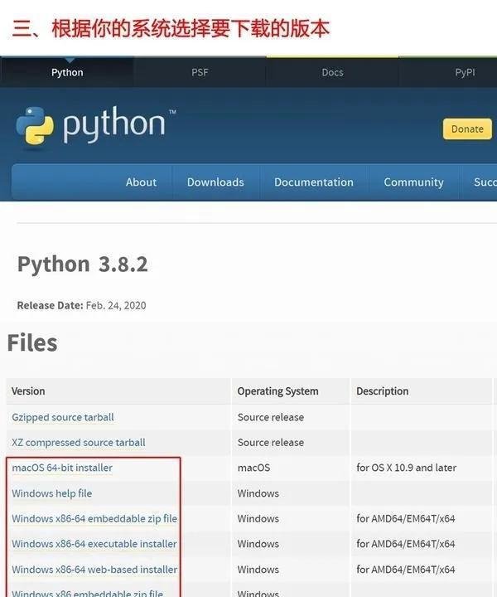Download macOS 64-bit installer
Viewport: 497px width, 597px height.
click(62, 468)
